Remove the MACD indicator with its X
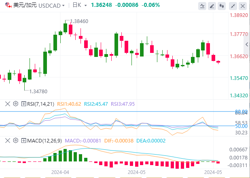250x178 pixels. (x=8, y=140)
